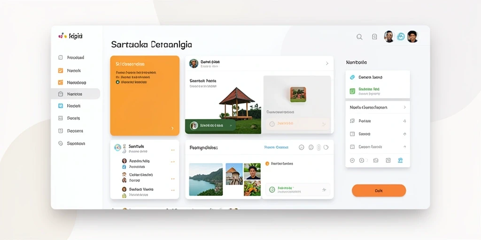Click second round icon in gallery panel header
This screenshot has height=240, width=481.
[311, 148]
